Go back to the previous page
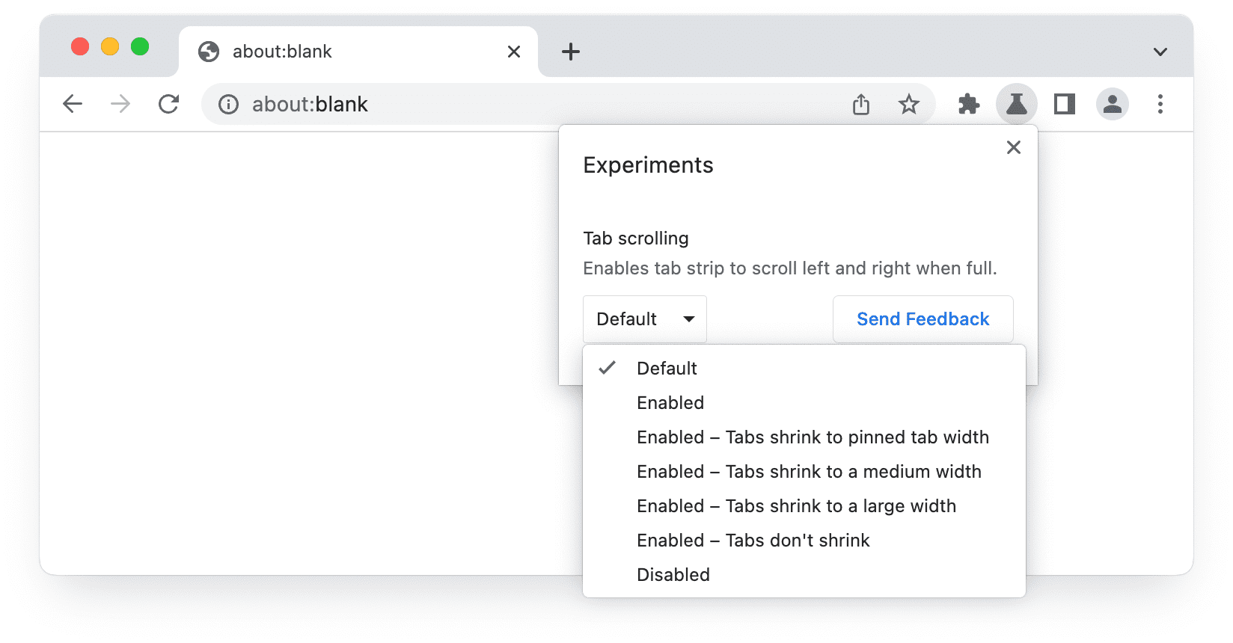Viewport: 1233px width, 643px height. pos(73,104)
